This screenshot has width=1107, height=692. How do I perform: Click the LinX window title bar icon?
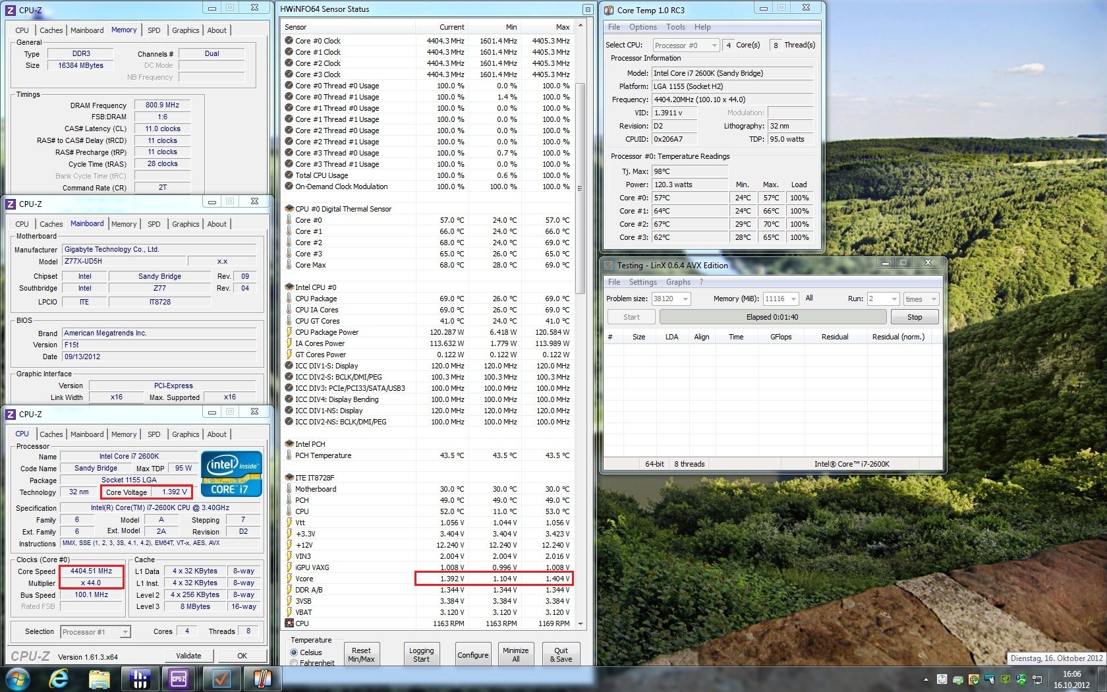(x=608, y=265)
